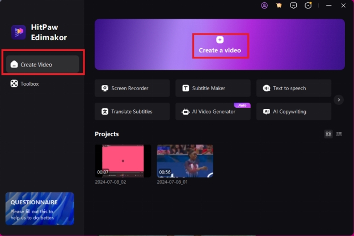This screenshot has height=236, width=354.
Task: Open the Questionnaire banner
Action: pyautogui.click(x=40, y=209)
